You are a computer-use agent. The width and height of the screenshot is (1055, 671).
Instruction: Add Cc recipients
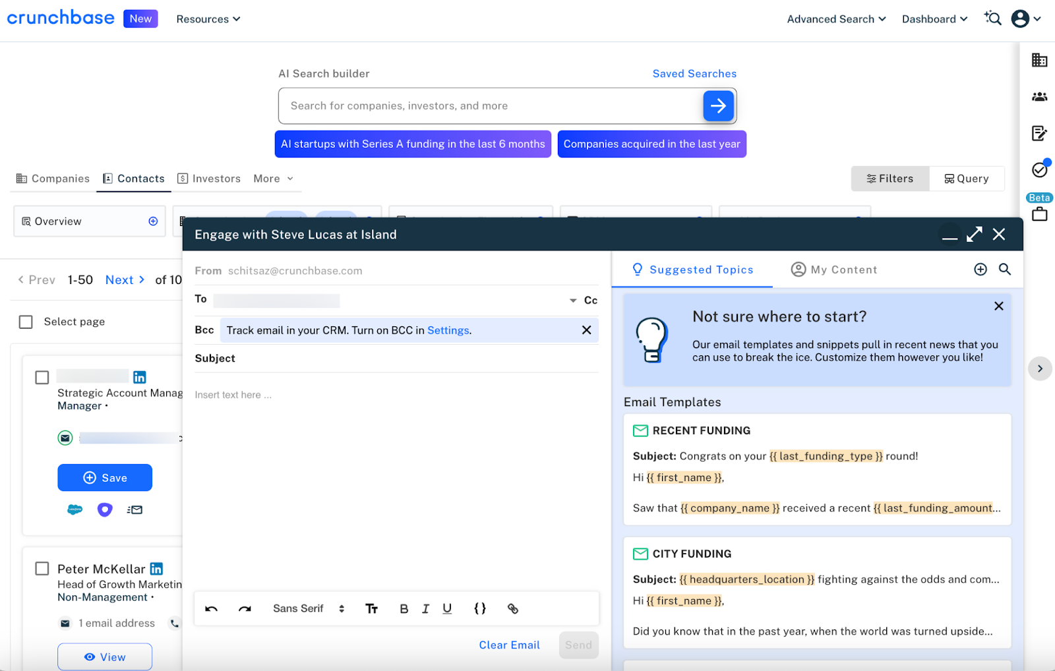tap(591, 301)
